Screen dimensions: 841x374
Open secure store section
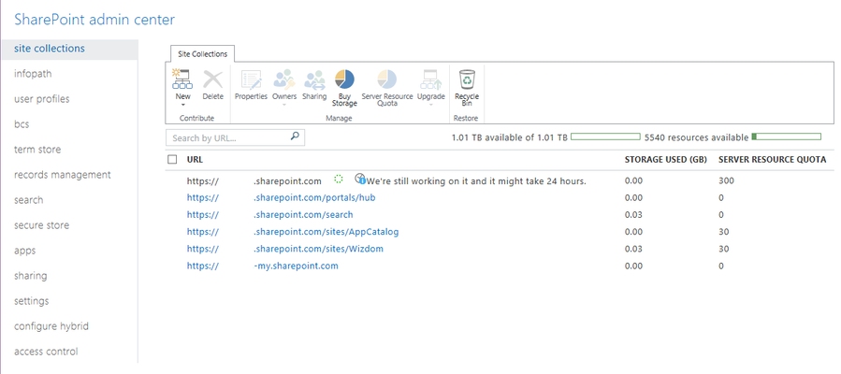(41, 225)
